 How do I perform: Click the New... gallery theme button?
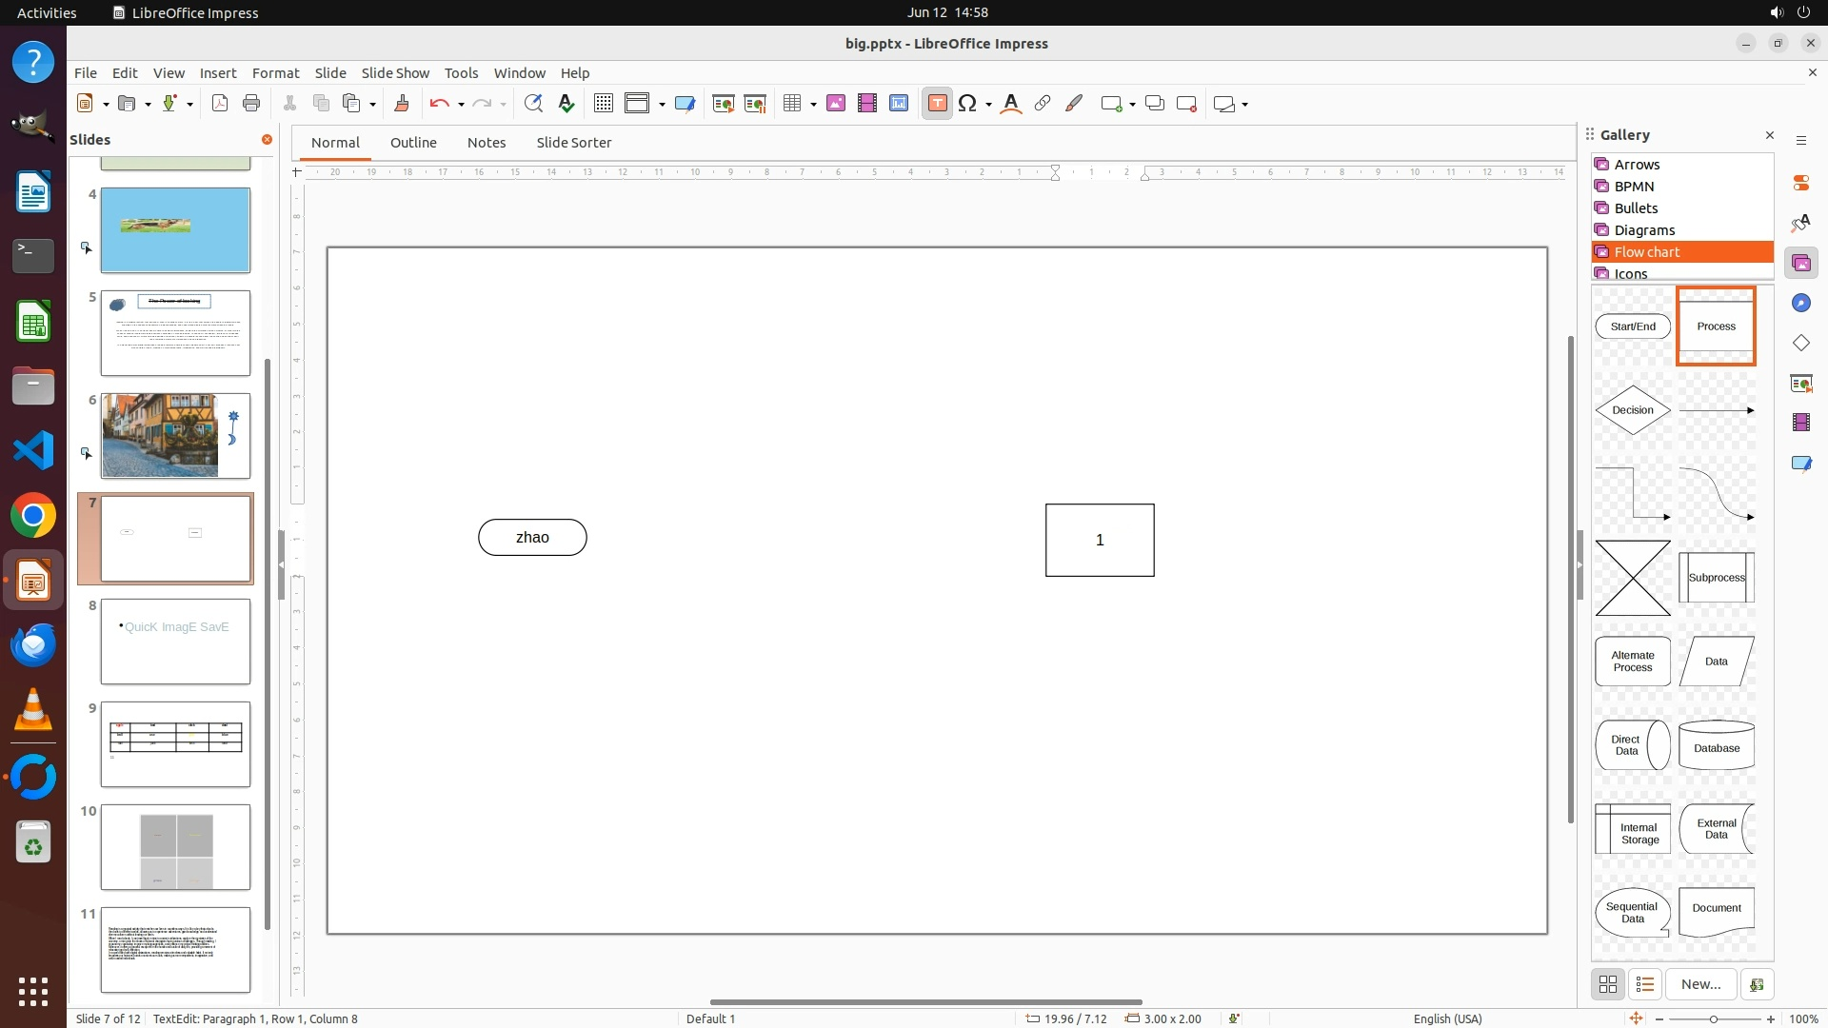click(x=1700, y=984)
